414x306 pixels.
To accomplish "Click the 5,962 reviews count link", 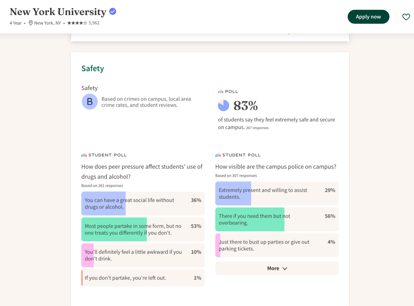I will [94, 23].
